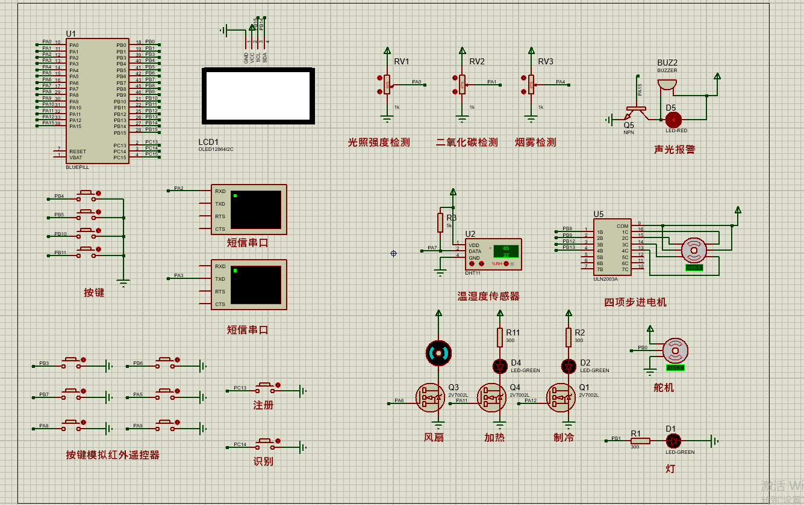The height and width of the screenshot is (505, 804).
Task: Toggle the red latch dot on PB5 switch
Action: (99, 212)
